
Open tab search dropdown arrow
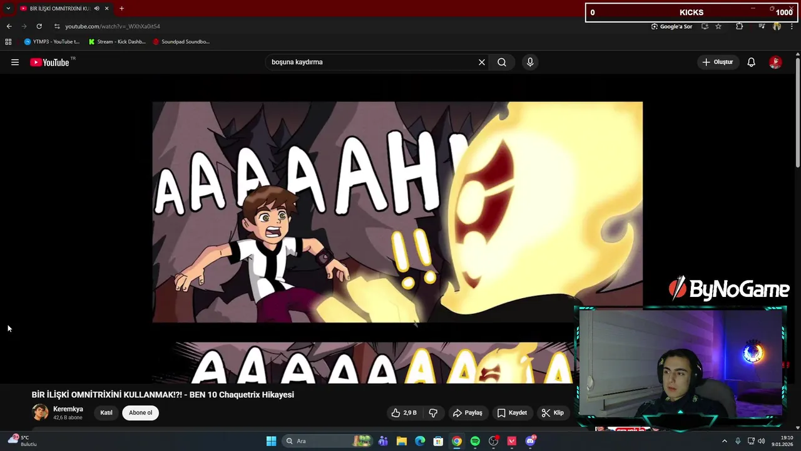(8, 9)
